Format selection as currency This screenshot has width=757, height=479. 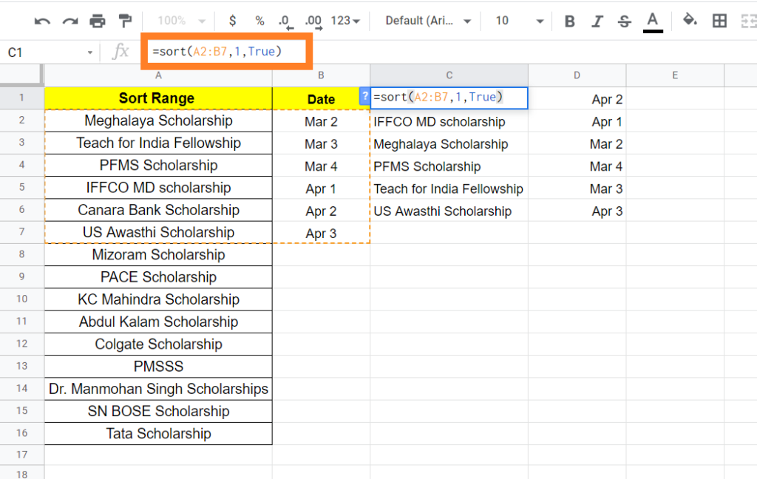pos(232,21)
